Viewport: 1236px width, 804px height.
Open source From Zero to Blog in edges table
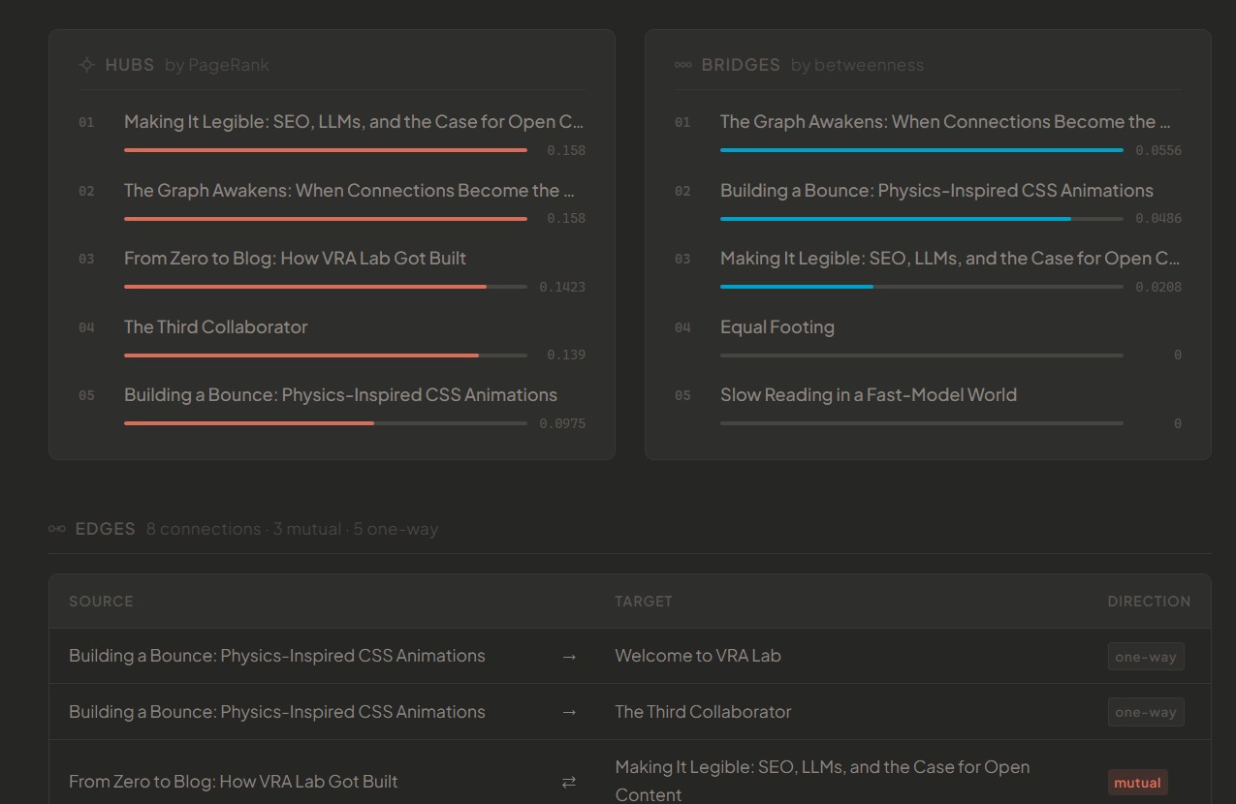coord(234,782)
